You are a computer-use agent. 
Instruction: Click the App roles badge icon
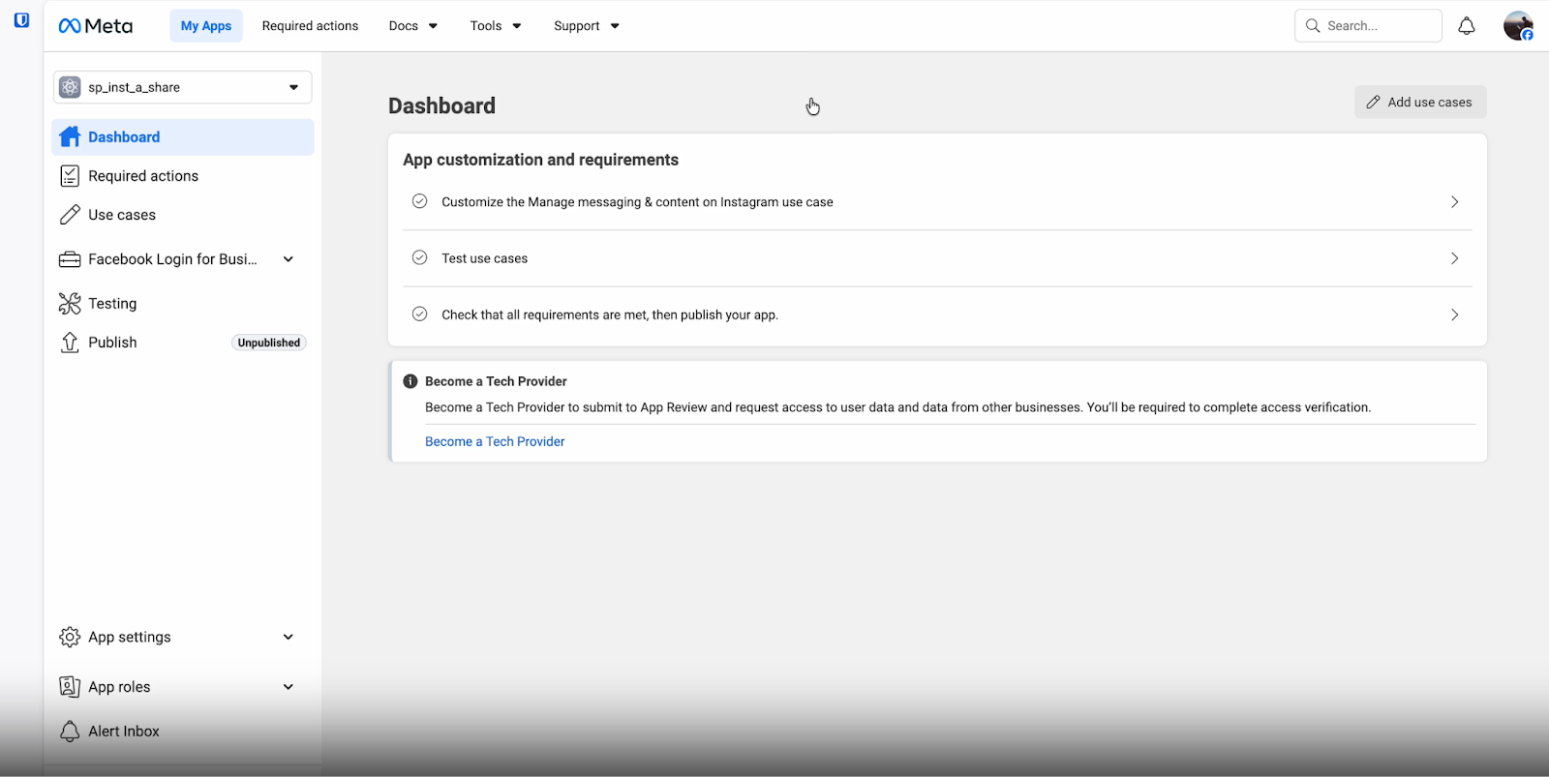pos(70,687)
